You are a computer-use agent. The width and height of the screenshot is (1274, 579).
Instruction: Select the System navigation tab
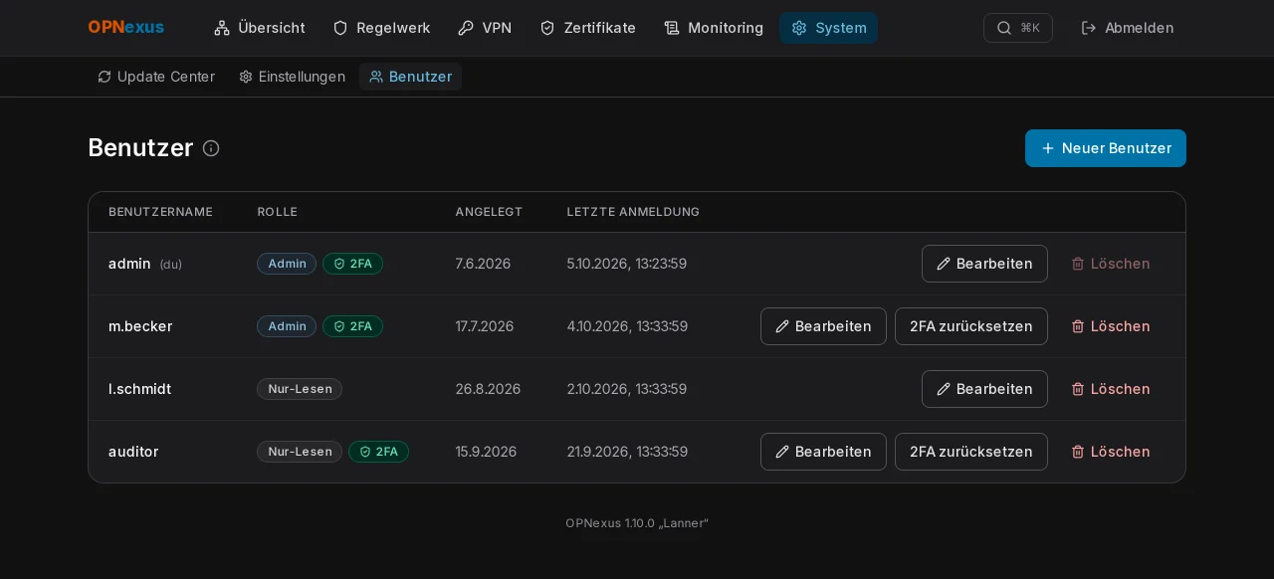point(829,28)
